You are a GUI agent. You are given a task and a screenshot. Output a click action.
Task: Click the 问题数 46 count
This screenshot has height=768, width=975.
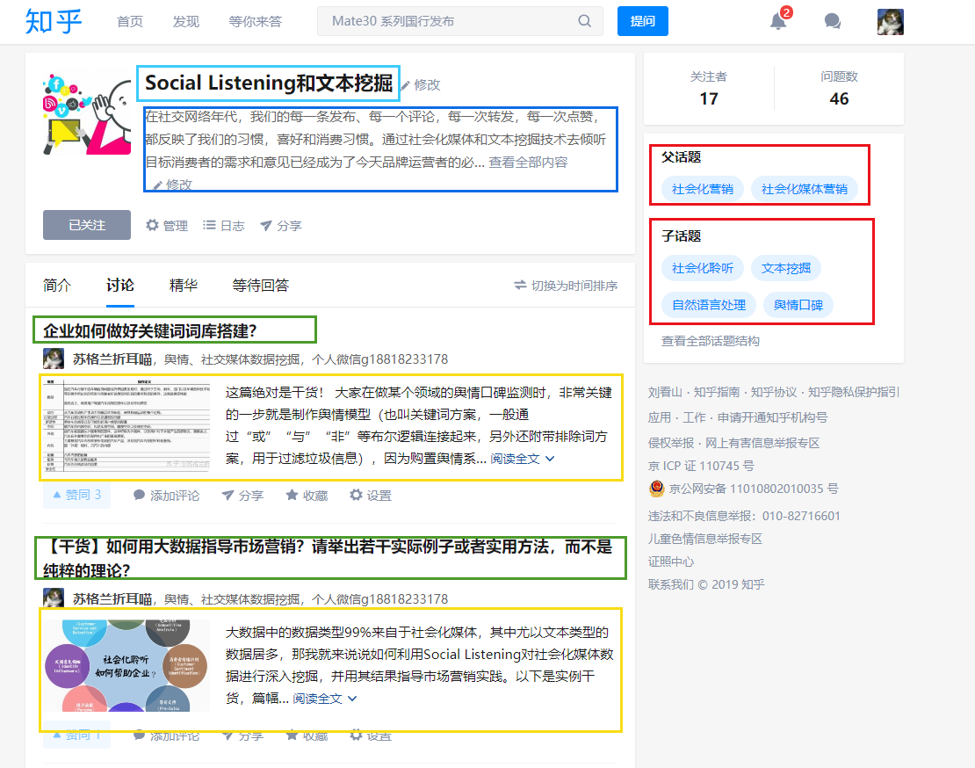click(839, 89)
